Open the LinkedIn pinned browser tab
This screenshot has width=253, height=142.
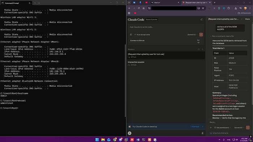[x=134, y=3]
